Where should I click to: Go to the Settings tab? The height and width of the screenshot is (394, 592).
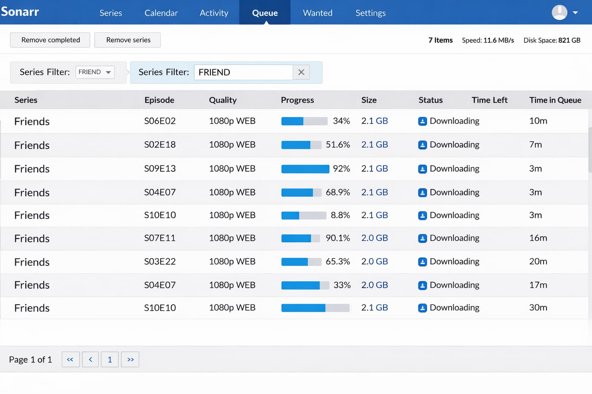coord(370,13)
